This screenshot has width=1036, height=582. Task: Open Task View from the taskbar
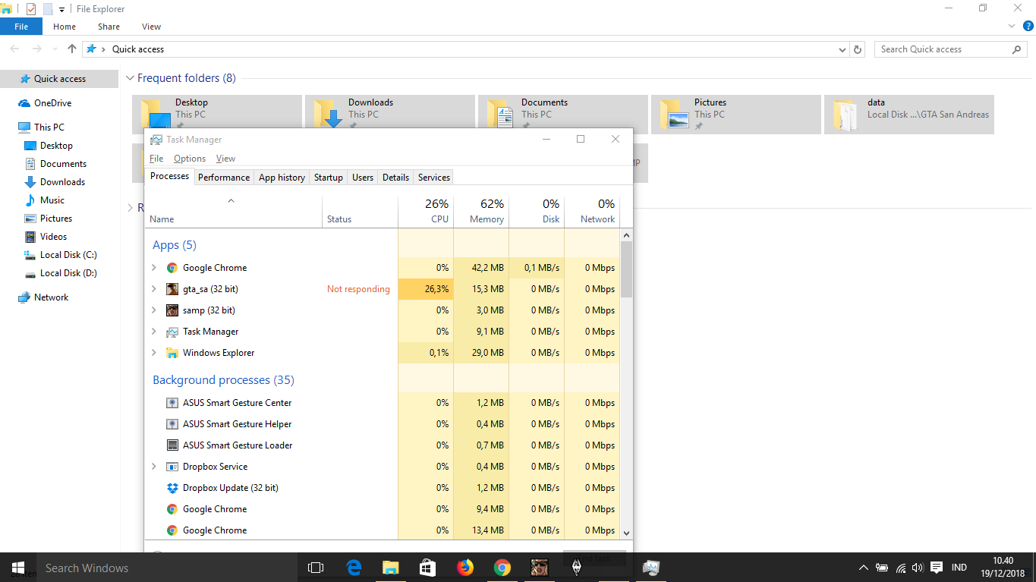pyautogui.click(x=316, y=568)
